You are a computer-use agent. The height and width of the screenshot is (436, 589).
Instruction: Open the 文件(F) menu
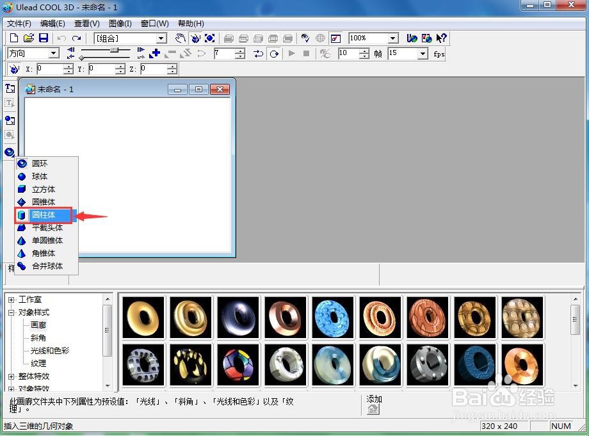[19, 24]
